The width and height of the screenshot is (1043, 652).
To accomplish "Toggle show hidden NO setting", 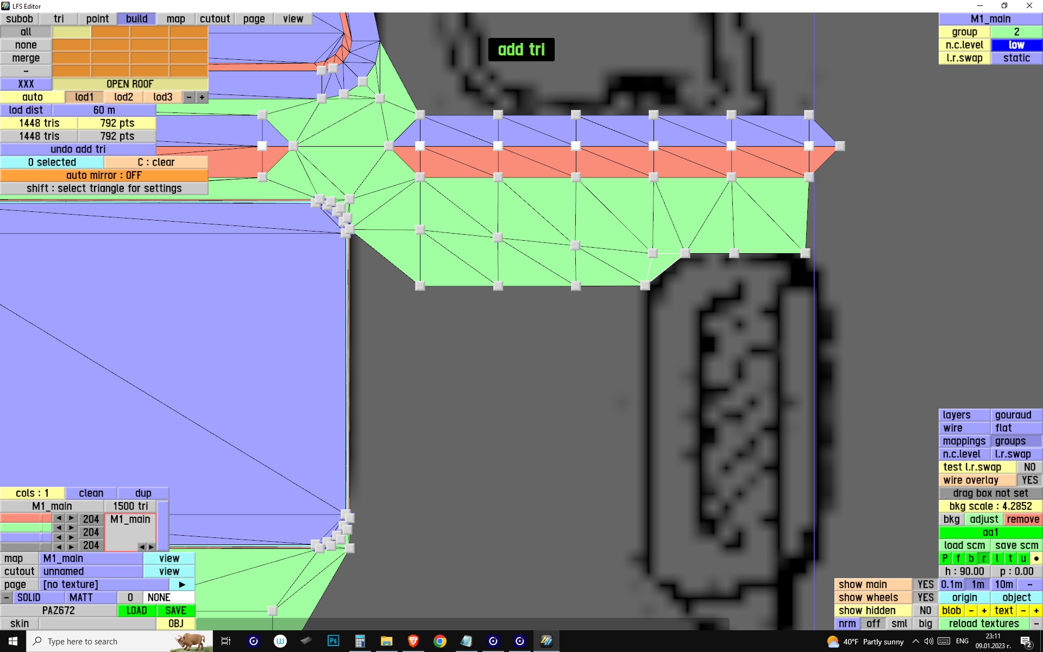I will click(925, 610).
